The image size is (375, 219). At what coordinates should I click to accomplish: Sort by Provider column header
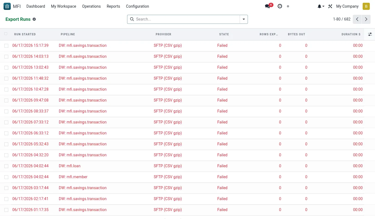(163, 34)
